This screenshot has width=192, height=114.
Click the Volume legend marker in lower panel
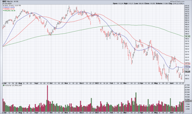[x=3, y=85]
